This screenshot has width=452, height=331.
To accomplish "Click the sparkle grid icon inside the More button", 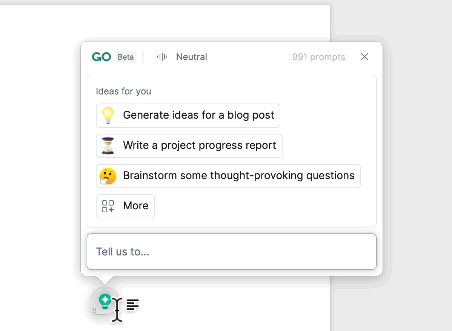I will tap(107, 206).
